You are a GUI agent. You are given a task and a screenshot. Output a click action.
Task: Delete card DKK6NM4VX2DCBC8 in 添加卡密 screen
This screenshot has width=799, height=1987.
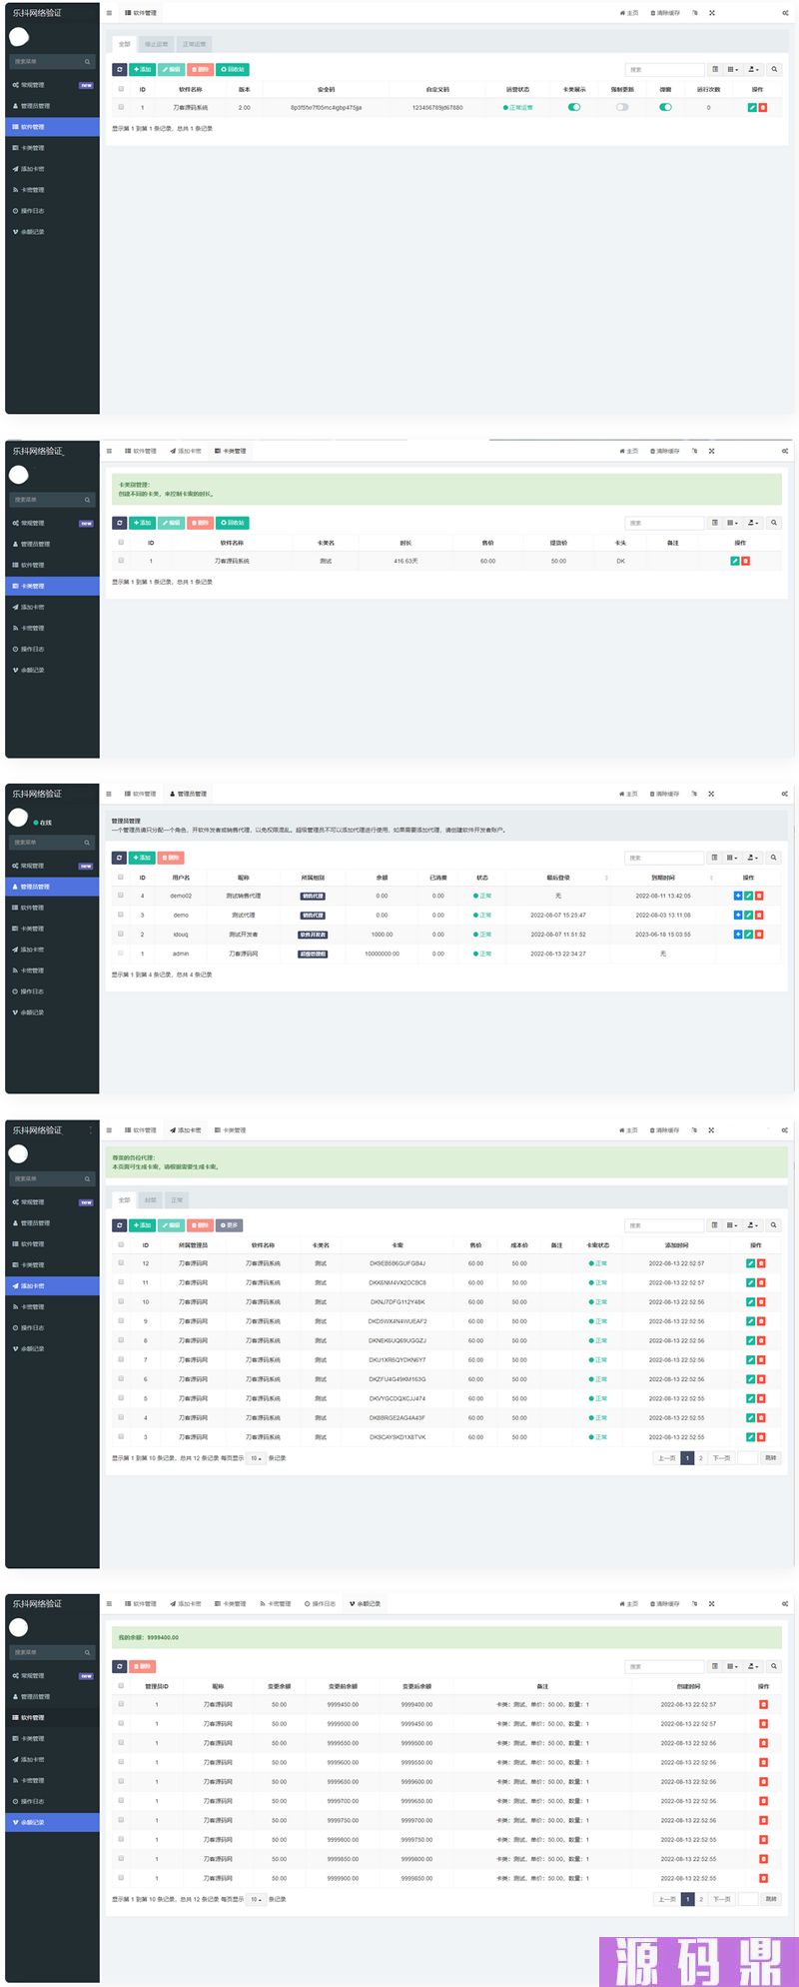(762, 1282)
